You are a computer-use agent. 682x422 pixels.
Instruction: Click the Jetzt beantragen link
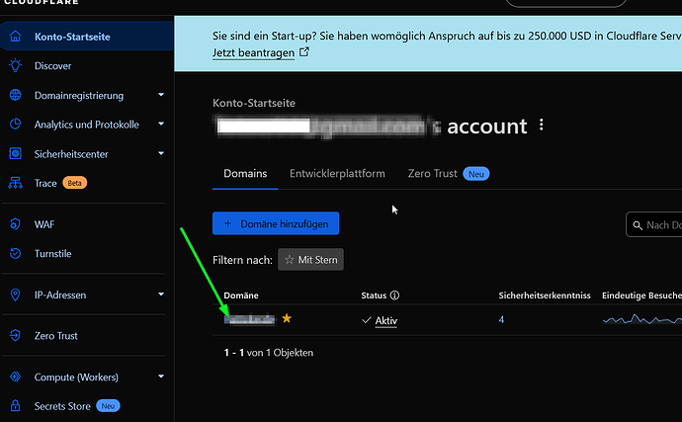[253, 53]
